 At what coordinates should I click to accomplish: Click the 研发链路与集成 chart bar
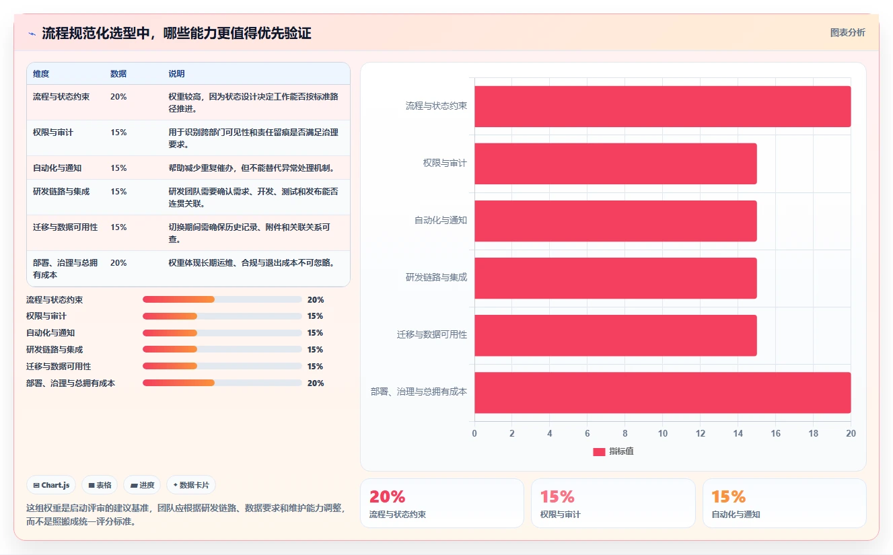(615, 278)
